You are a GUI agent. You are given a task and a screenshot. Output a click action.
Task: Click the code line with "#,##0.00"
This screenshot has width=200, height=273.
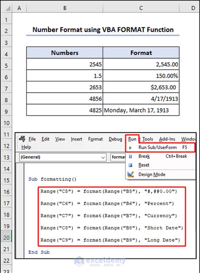click(x=109, y=191)
